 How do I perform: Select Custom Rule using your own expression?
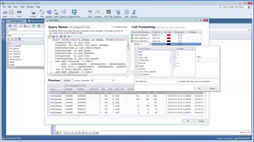coord(178,82)
